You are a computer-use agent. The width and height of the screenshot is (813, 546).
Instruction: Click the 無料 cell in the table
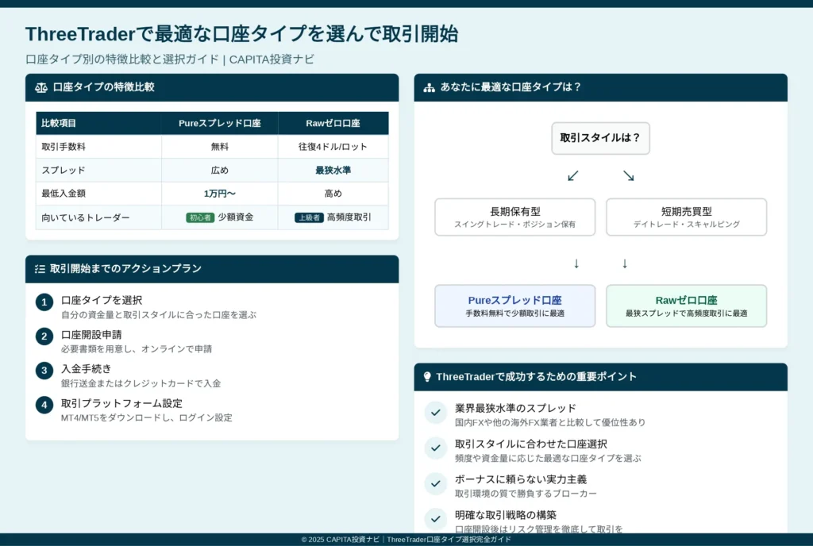(x=220, y=147)
